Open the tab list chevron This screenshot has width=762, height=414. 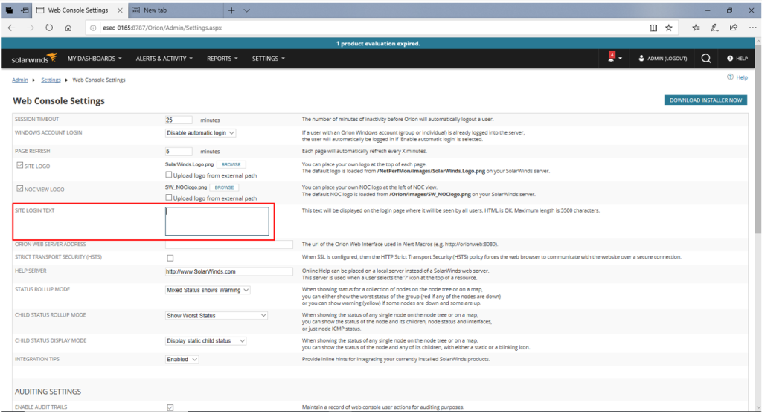(247, 10)
